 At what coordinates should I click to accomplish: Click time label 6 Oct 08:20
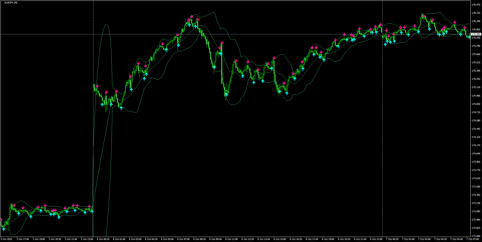(199, 239)
